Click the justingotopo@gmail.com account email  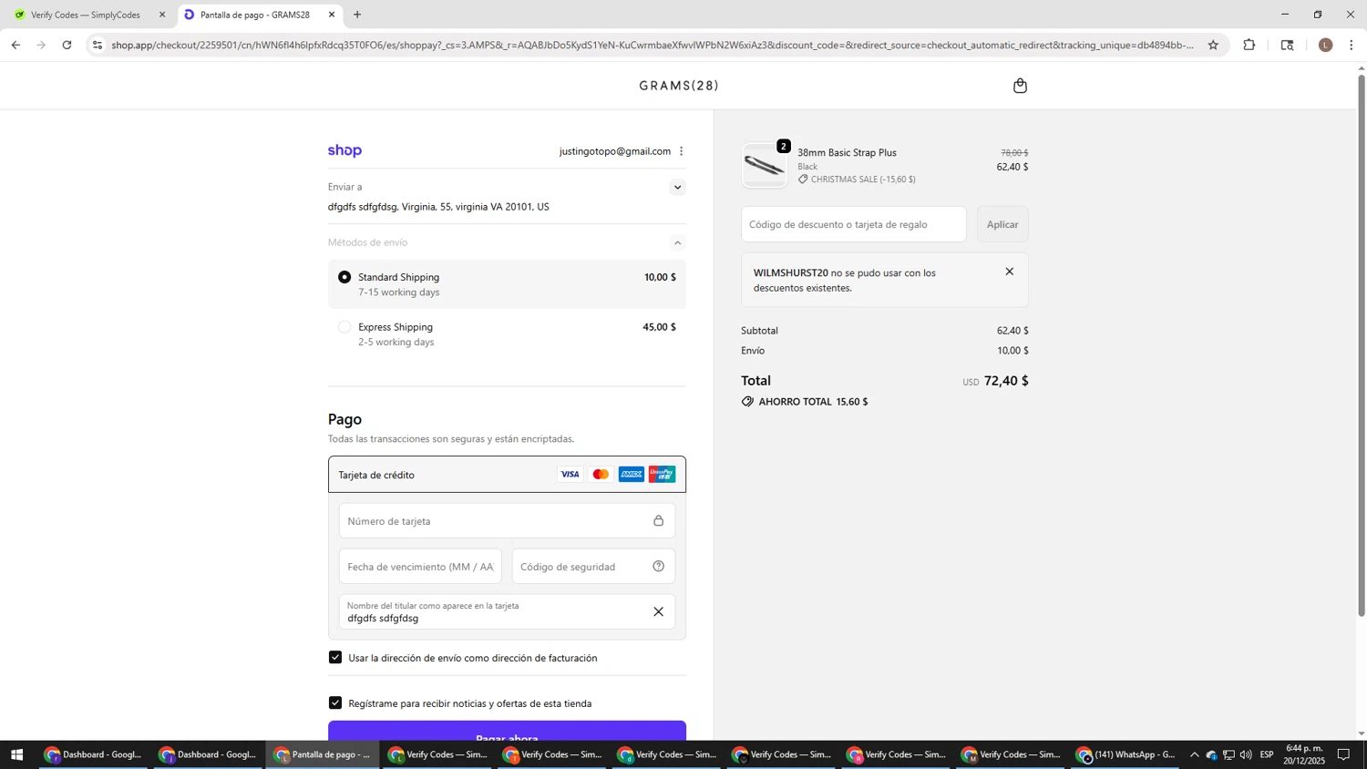point(615,151)
